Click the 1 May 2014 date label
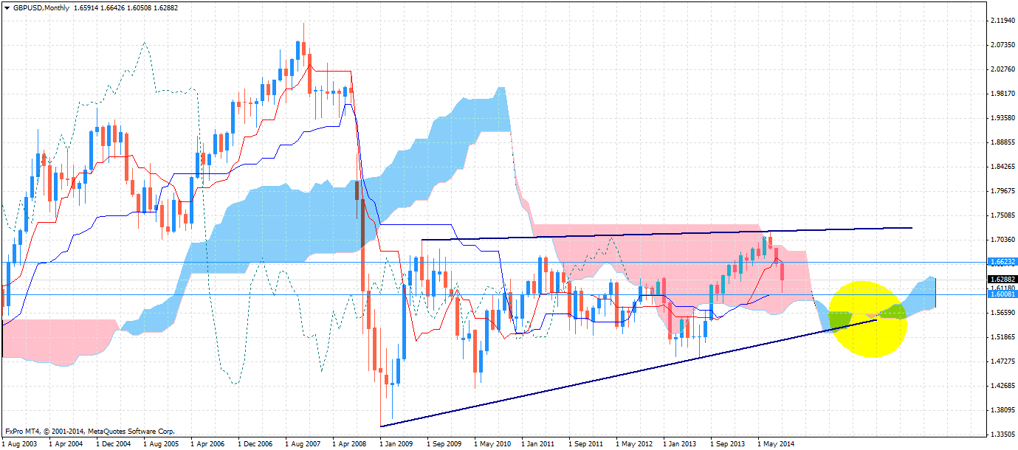Viewport: 1018px width, 450px height. [x=776, y=445]
